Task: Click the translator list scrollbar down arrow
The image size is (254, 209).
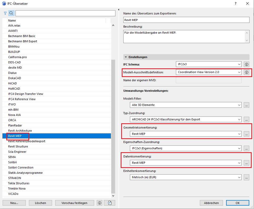Action: tap(113, 196)
